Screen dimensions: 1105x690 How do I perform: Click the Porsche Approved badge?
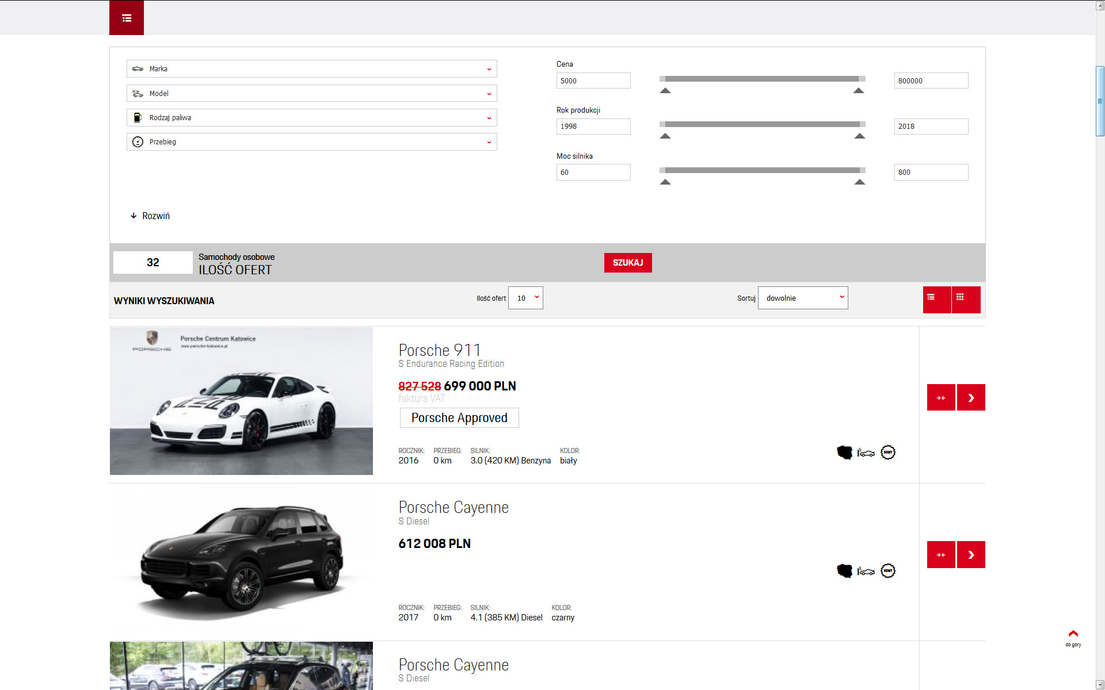(x=459, y=418)
